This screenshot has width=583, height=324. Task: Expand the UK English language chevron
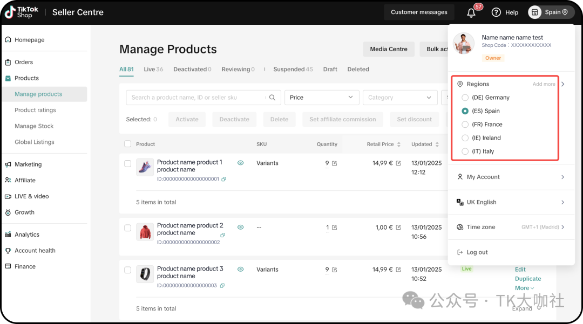tap(563, 202)
